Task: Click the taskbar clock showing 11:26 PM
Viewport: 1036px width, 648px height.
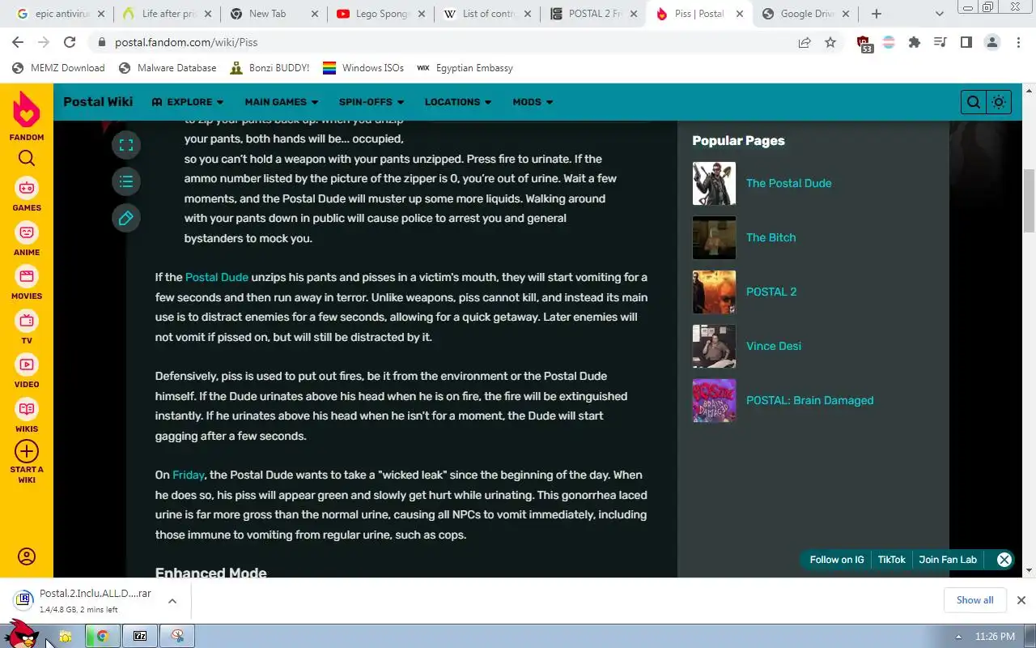Action: click(x=995, y=637)
